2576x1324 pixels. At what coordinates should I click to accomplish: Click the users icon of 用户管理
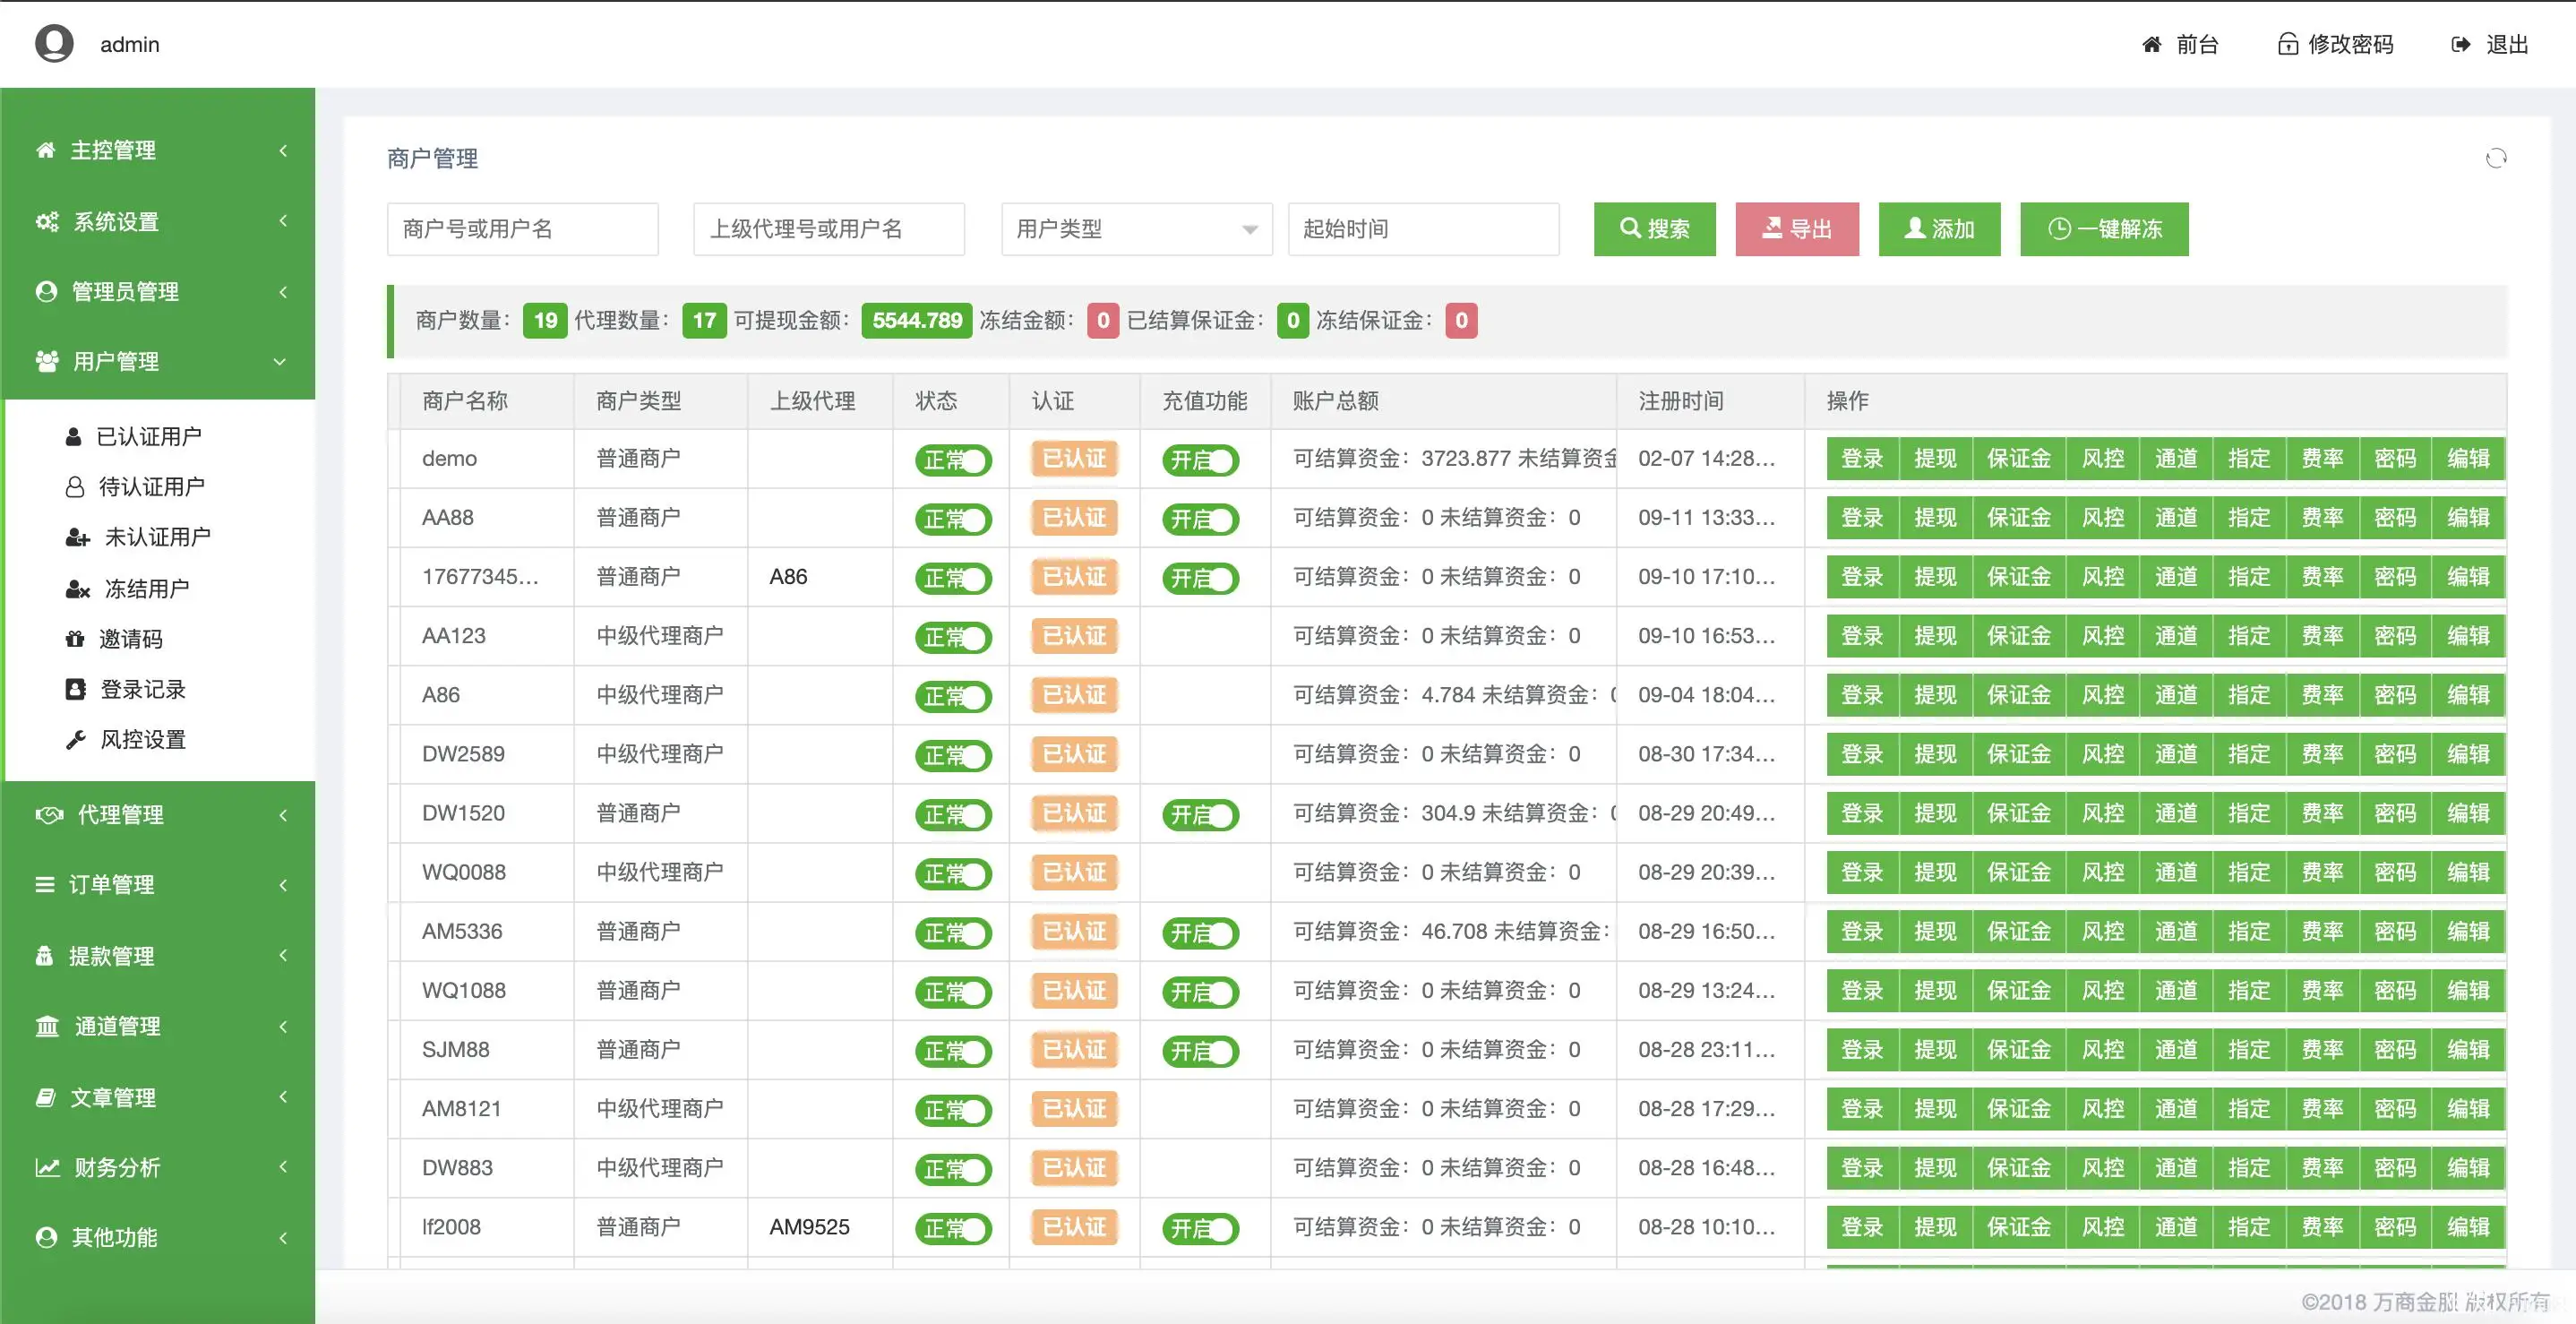(47, 361)
